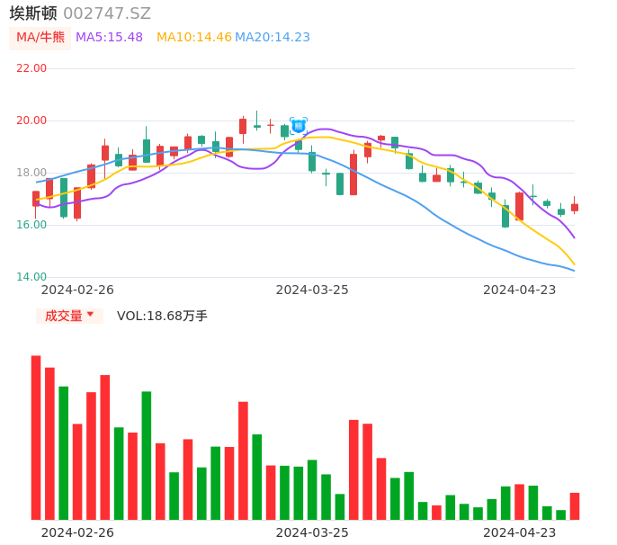Click the tallest red volume bar at far left

click(36, 437)
